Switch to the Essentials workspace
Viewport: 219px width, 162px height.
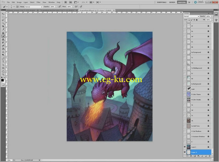(162, 2)
